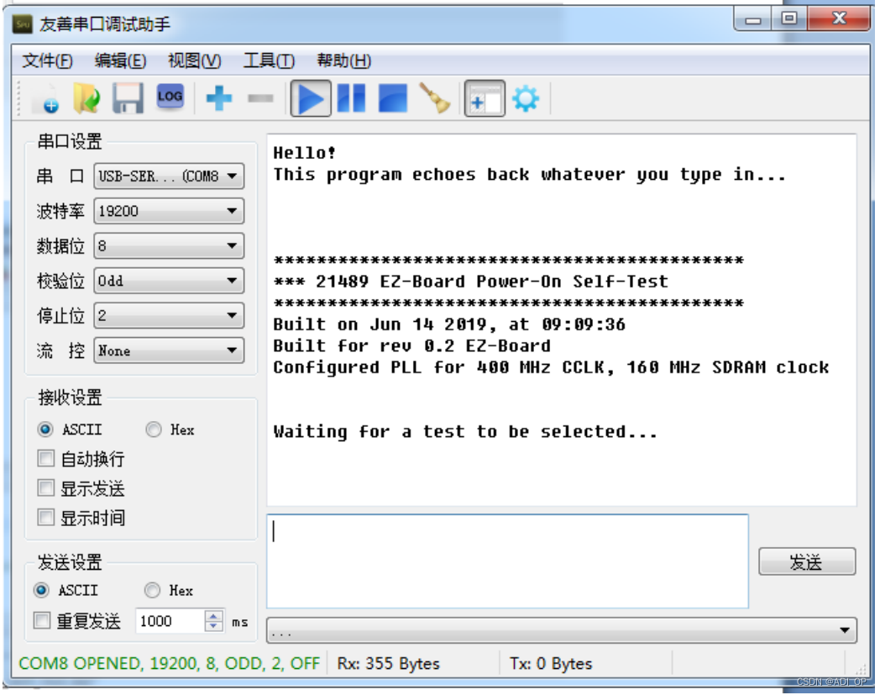Click the 'Tx: 0 Bytes' counter
This screenshot has height=695, width=880.
tap(551, 664)
